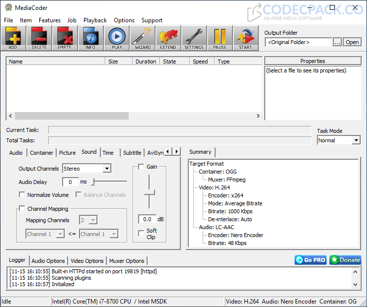Click the Summary tab
The image size is (367, 307).
pyautogui.click(x=200, y=152)
